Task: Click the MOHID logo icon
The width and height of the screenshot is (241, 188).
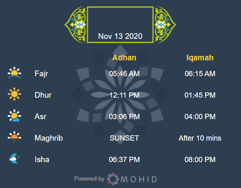Action: (113, 179)
